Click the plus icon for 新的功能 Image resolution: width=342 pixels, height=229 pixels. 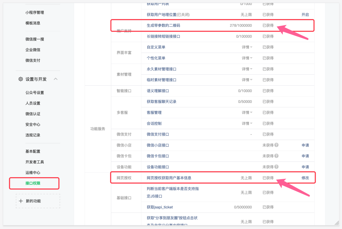pyautogui.click(x=21, y=201)
